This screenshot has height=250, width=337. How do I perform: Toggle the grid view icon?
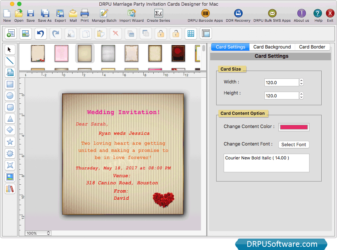point(191,34)
